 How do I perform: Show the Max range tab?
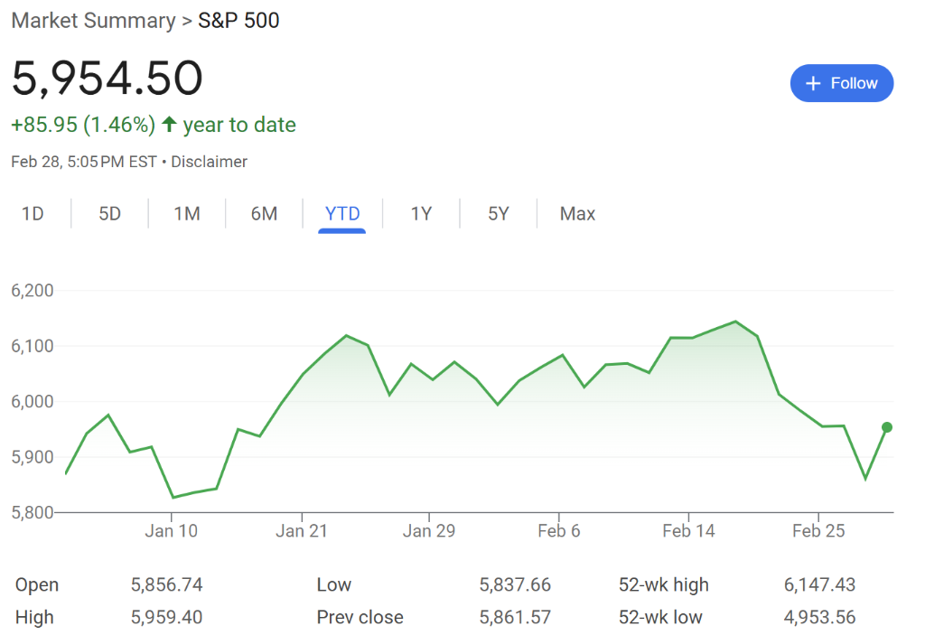(x=577, y=214)
